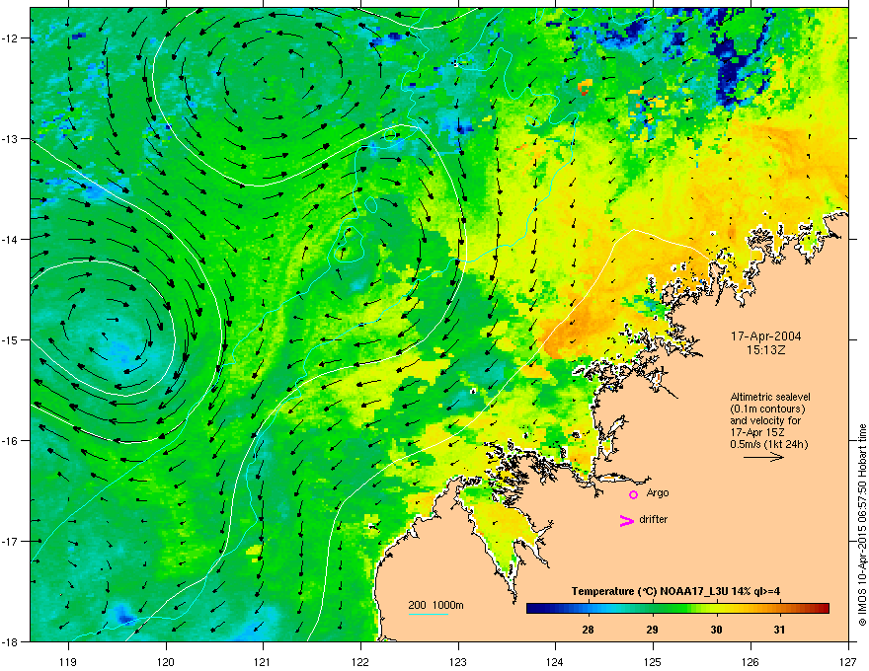869x671 pixels.
Task: Click longitude axis label '123'
Action: pyautogui.click(x=458, y=661)
